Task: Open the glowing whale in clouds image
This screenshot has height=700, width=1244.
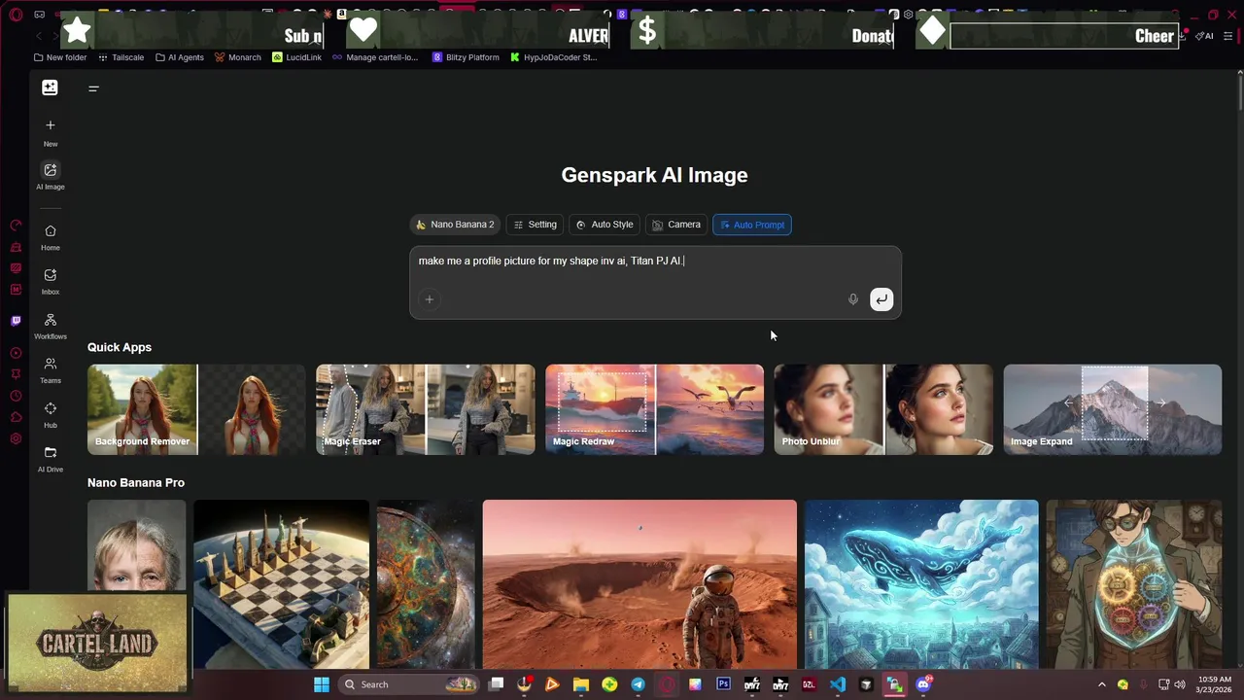Action: 921,584
